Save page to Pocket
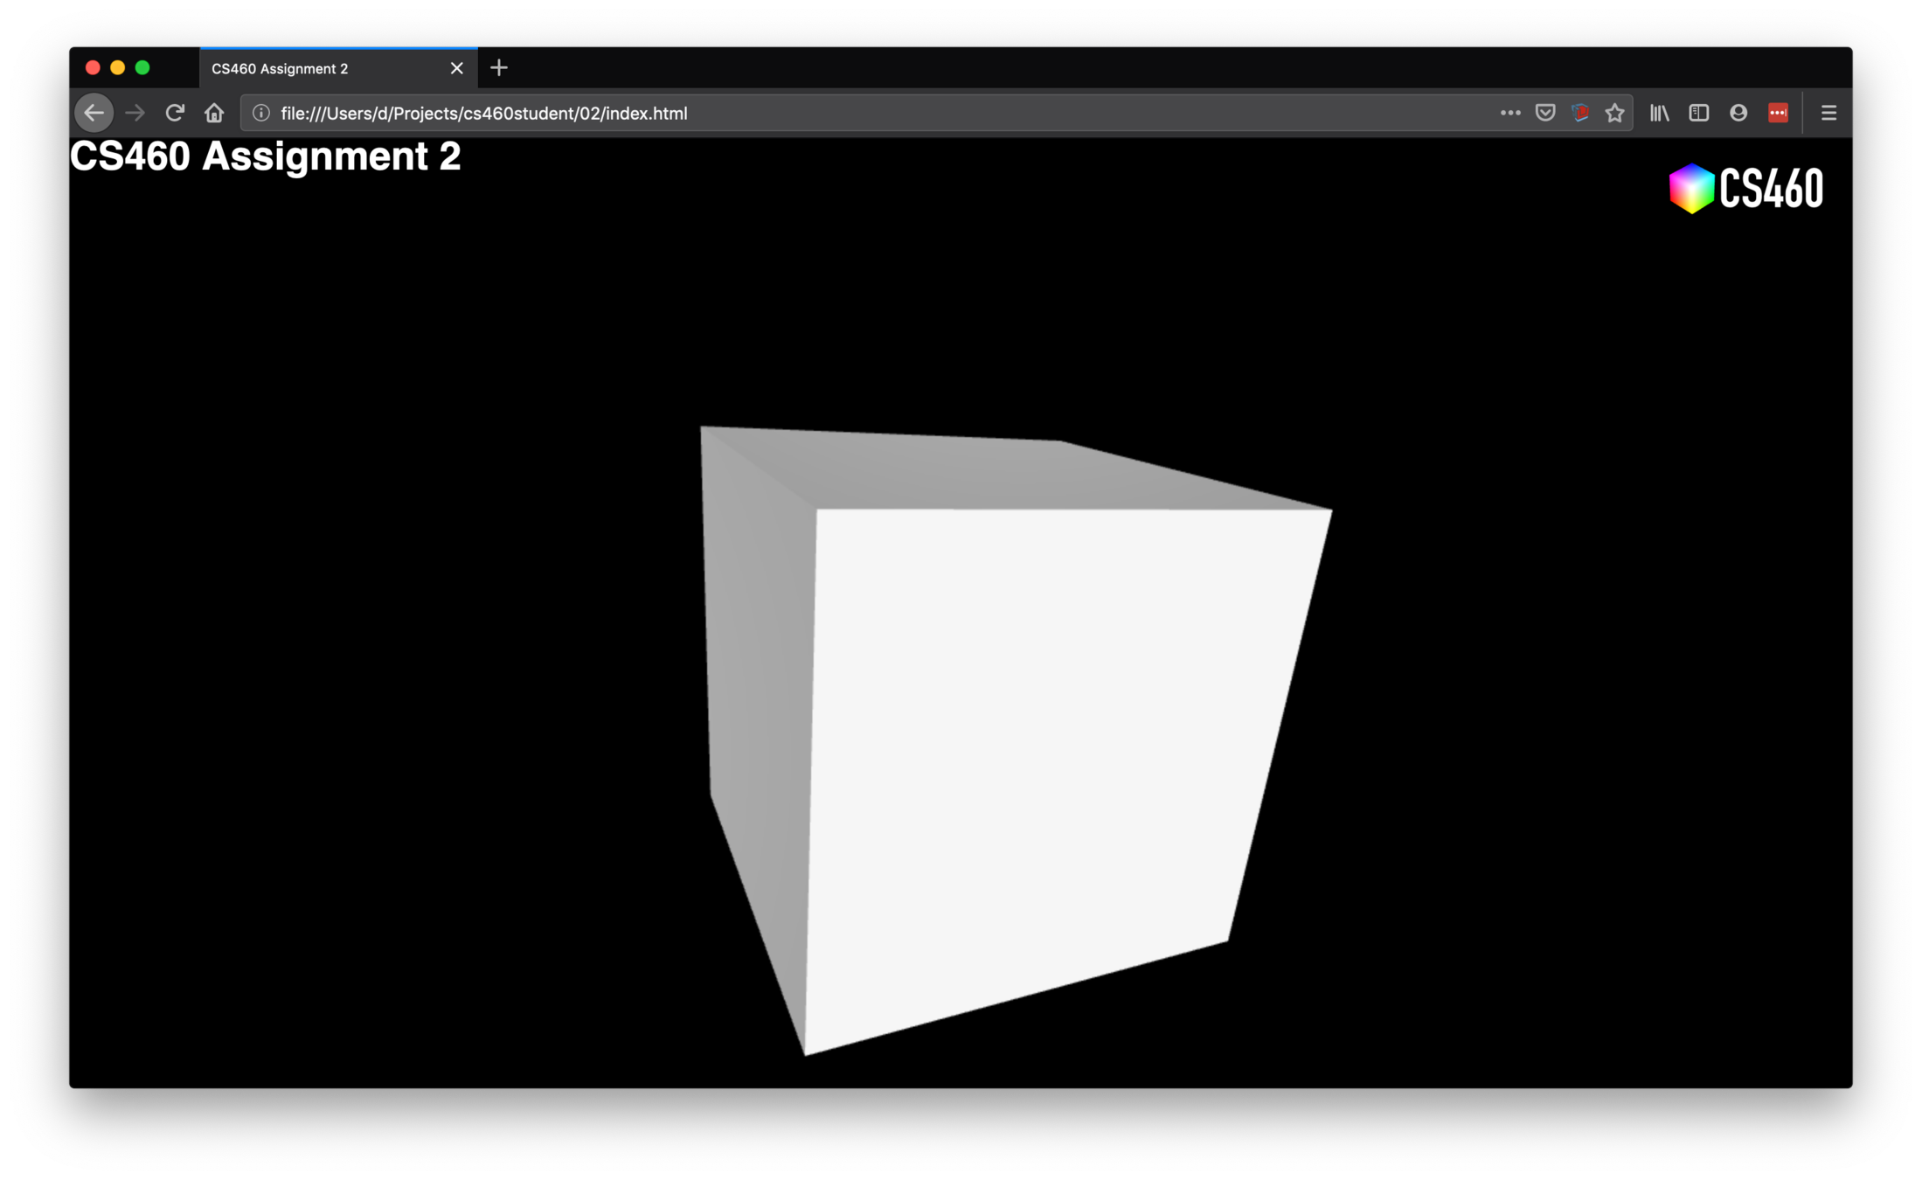 pos(1544,113)
